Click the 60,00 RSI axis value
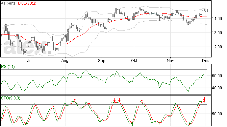227x127 pixels. point(217,76)
